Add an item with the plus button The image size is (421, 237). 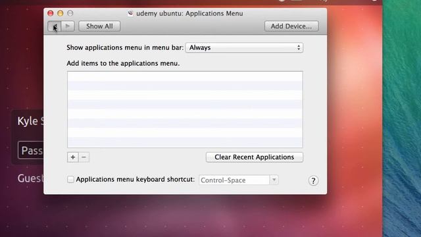coord(73,157)
